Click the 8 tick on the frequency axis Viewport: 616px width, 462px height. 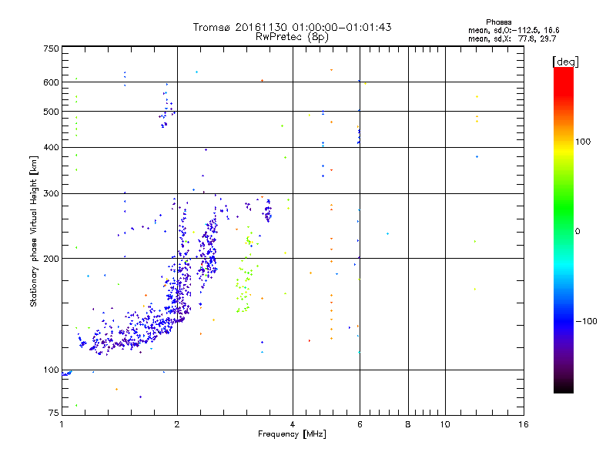click(408, 425)
